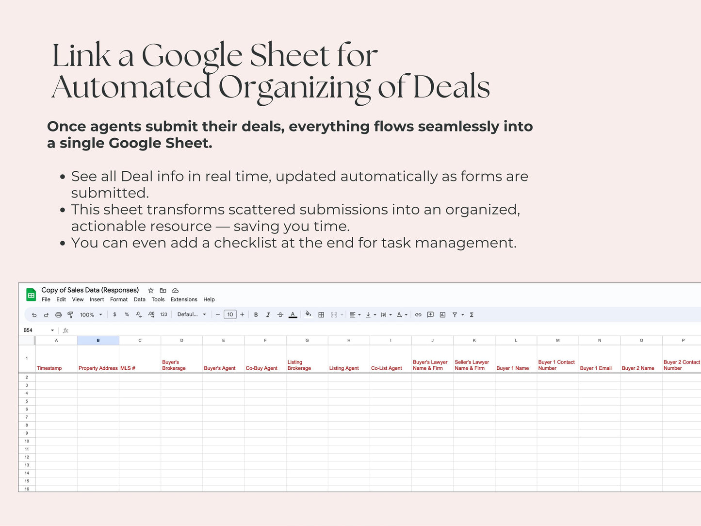Open the Data menu
The height and width of the screenshot is (526, 701).
pos(140,299)
